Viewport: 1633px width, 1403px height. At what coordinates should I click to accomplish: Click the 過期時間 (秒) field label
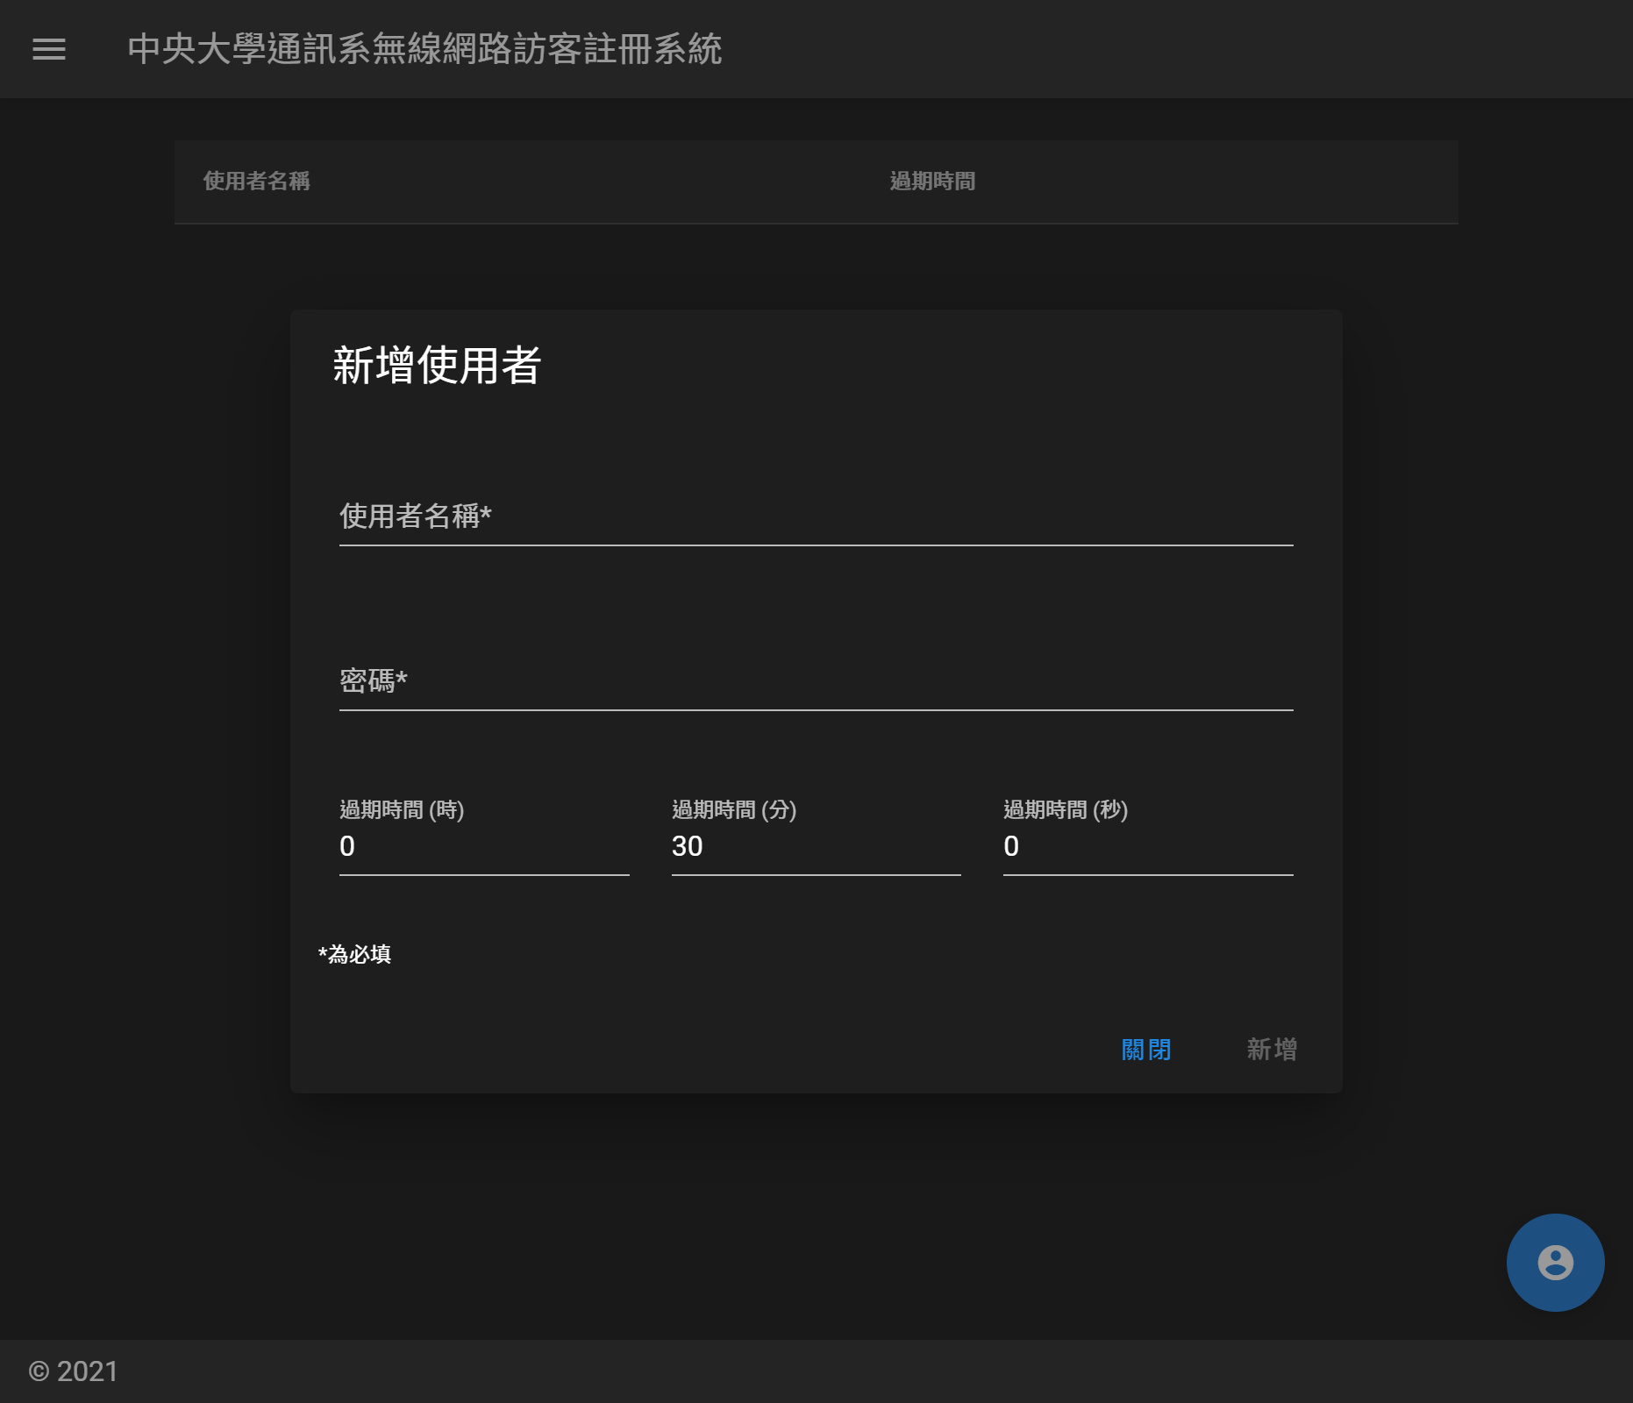(x=1066, y=809)
